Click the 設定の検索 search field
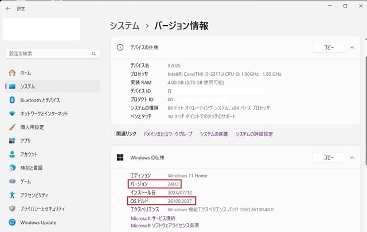 53,53
